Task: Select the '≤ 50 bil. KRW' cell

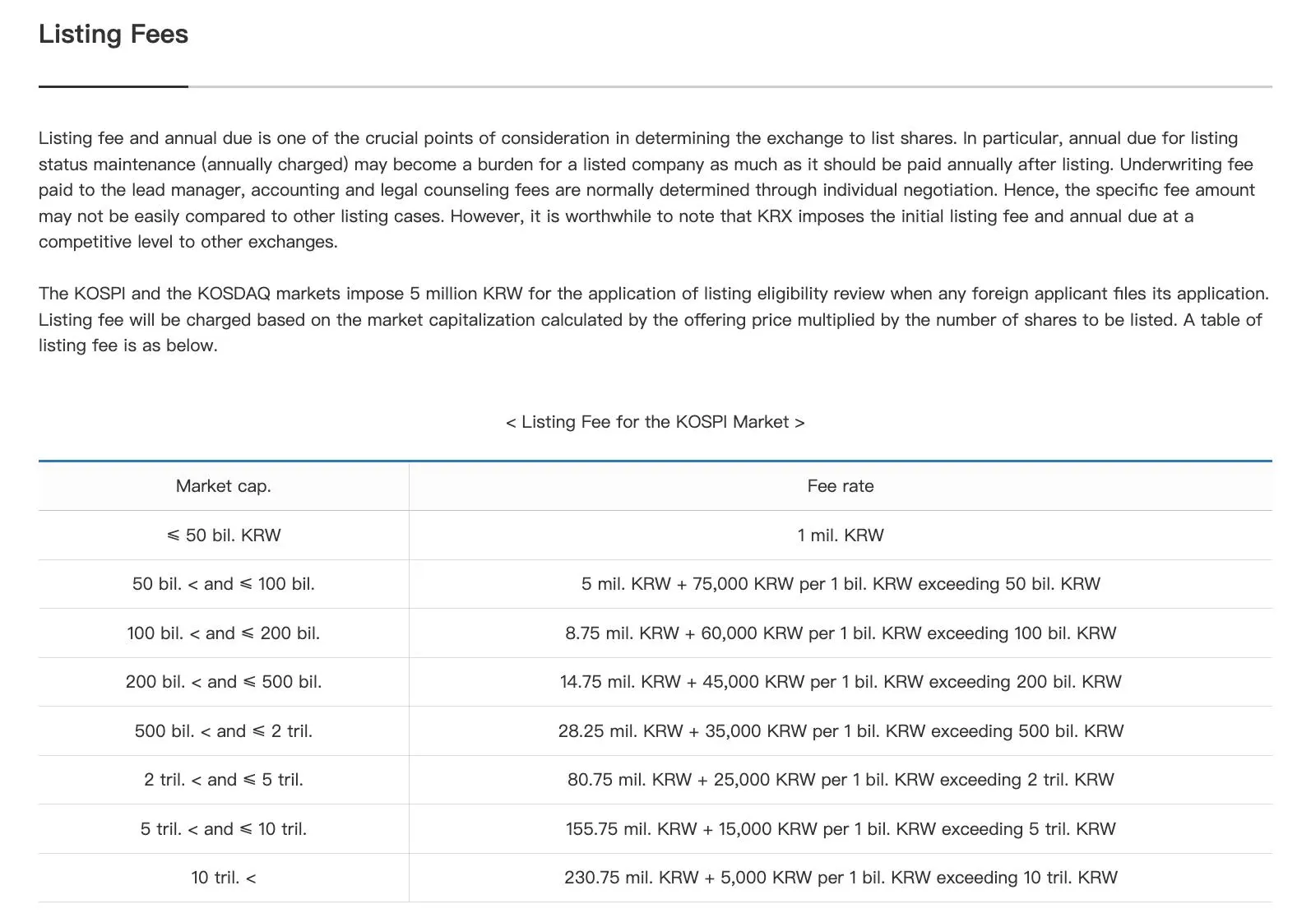Action: pyautogui.click(x=224, y=535)
